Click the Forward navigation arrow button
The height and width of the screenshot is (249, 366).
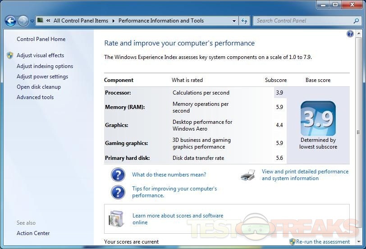(23, 21)
